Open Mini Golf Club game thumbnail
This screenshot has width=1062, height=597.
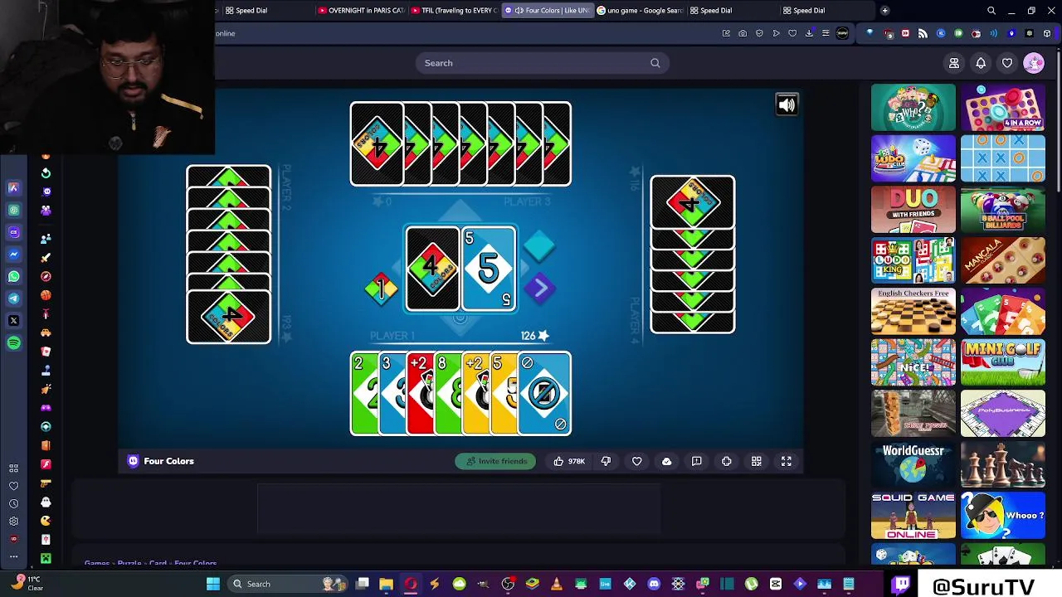pyautogui.click(x=1003, y=362)
